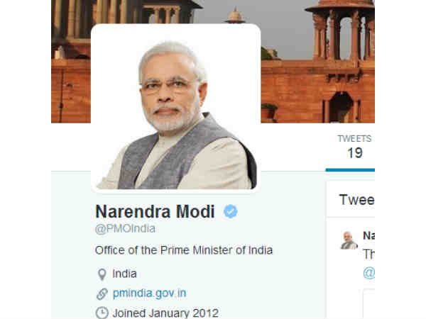Screen dimensions: 426x319
Task: Click the location pin icon next to India
Action: point(102,274)
